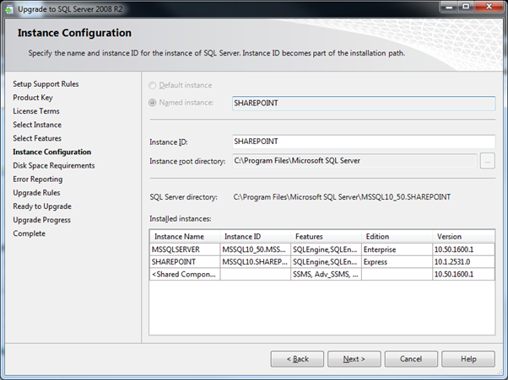Image resolution: width=508 pixels, height=380 pixels.
Task: Go to the Complete step
Action: pos(30,233)
